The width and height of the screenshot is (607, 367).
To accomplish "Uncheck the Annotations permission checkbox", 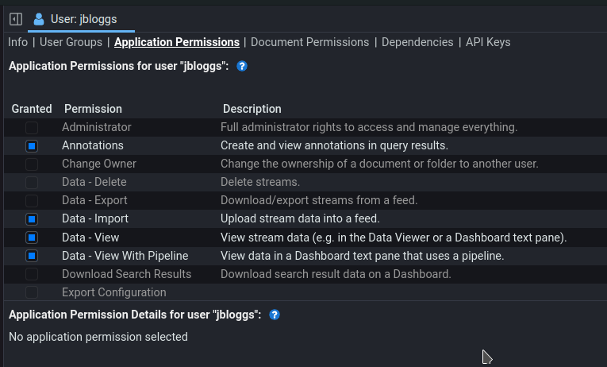I will [32, 146].
